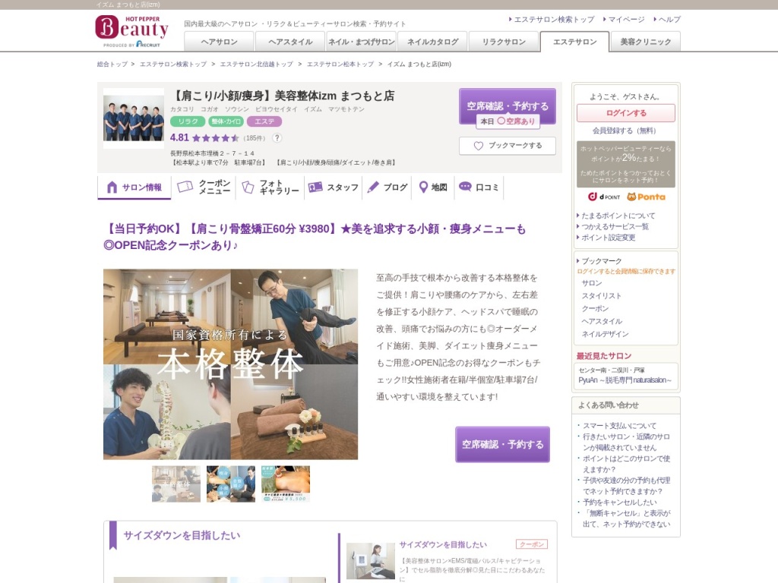The width and height of the screenshot is (778, 583).
Task: Expand the ヘルプ header link
Action: click(669, 19)
